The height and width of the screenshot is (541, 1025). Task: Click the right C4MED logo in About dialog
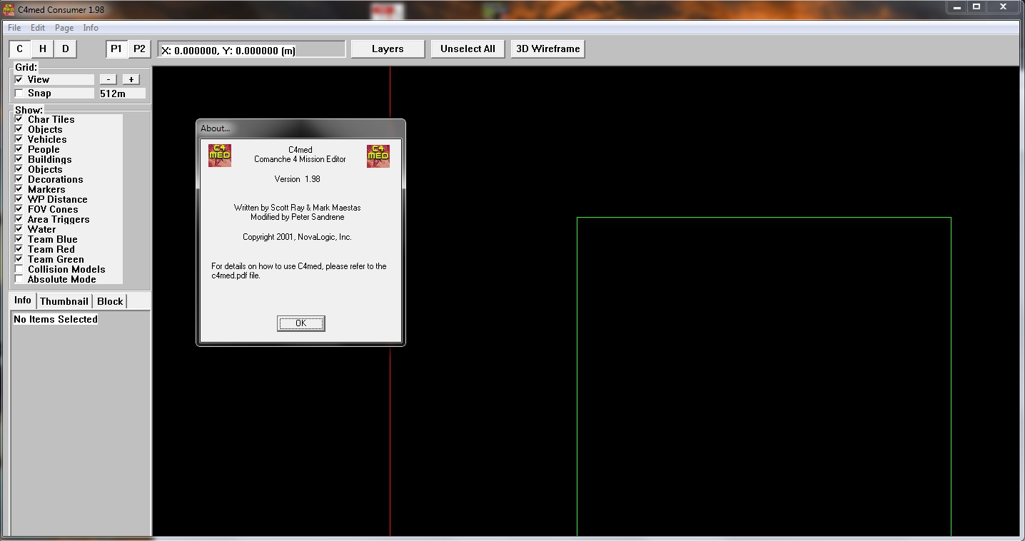[378, 156]
